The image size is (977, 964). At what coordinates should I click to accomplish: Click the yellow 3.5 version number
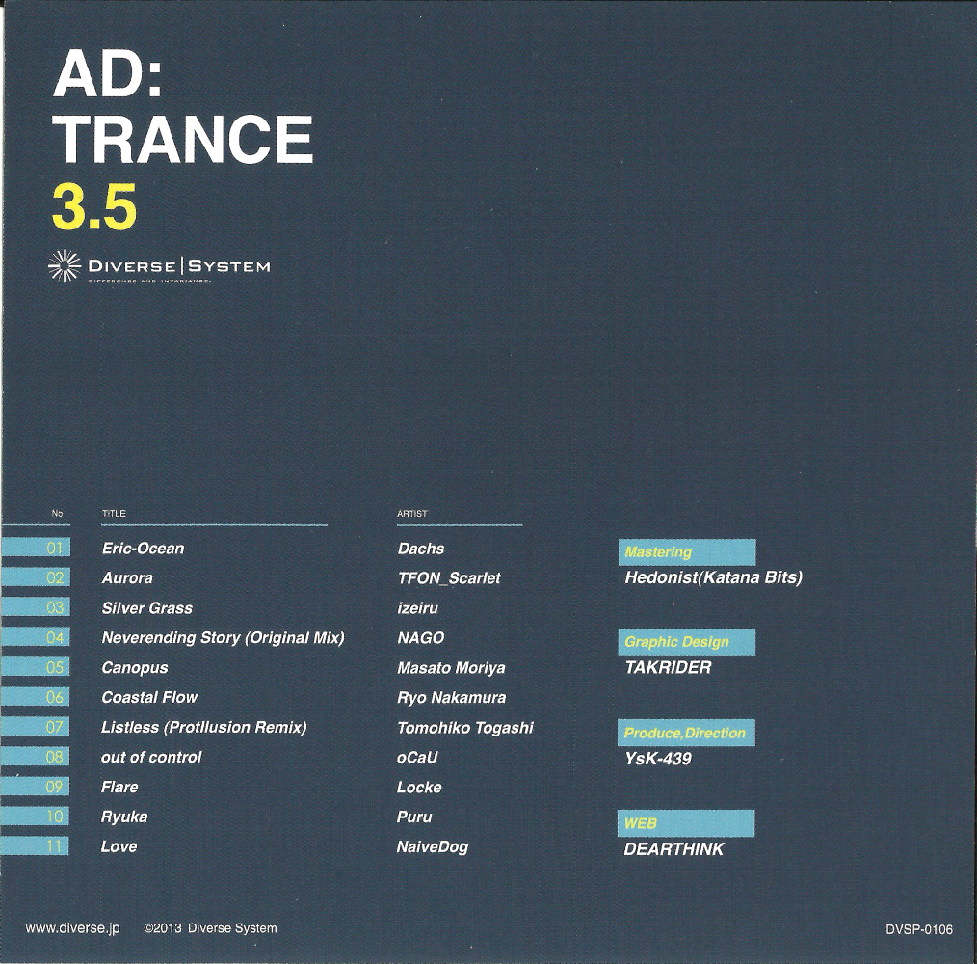pyautogui.click(x=93, y=206)
